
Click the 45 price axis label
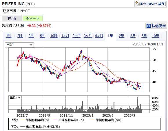154,71
